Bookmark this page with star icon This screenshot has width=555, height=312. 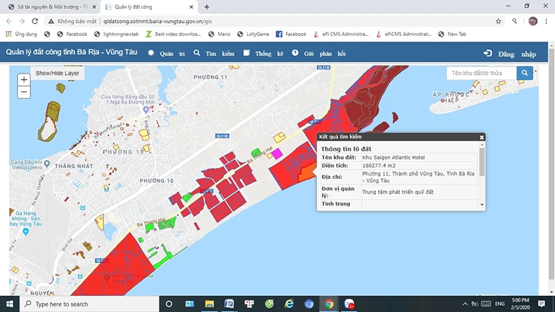[x=498, y=21]
